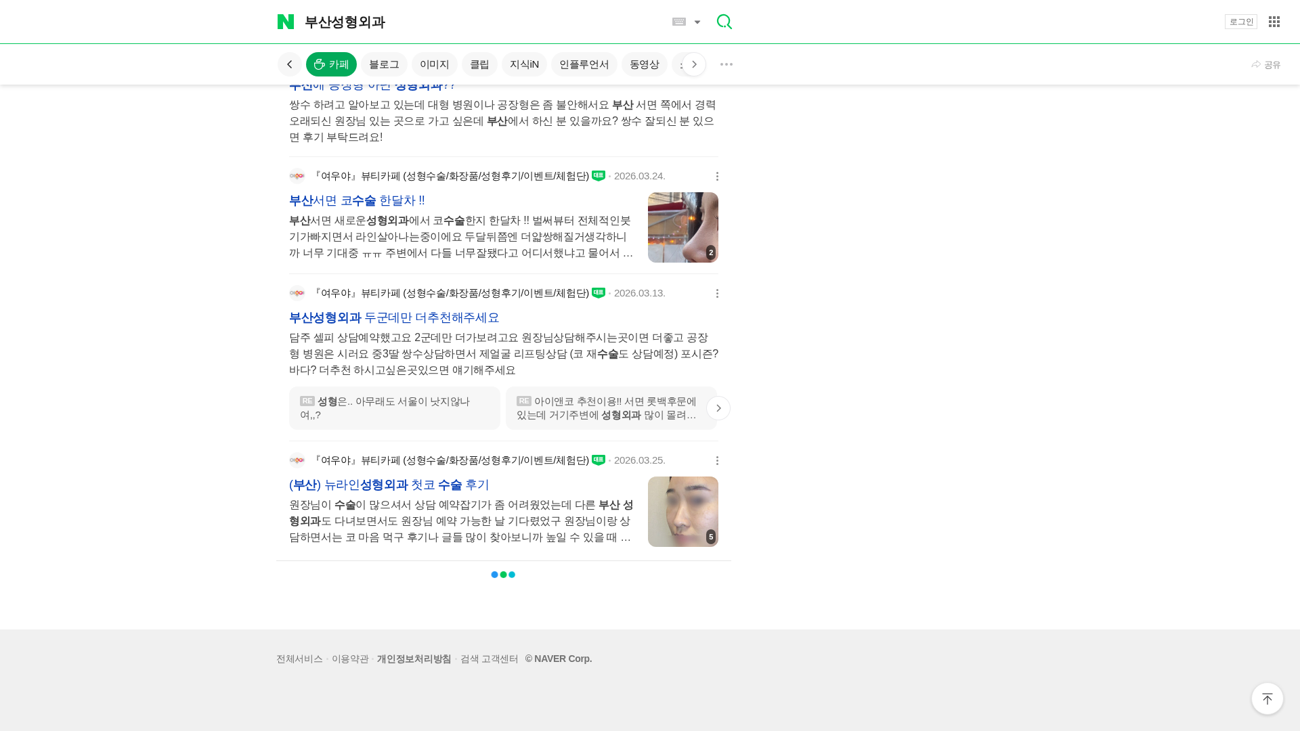Screen dimensions: 1300x731
Task: Open the 부산서면 코수술 한달차 post
Action: click(357, 200)
